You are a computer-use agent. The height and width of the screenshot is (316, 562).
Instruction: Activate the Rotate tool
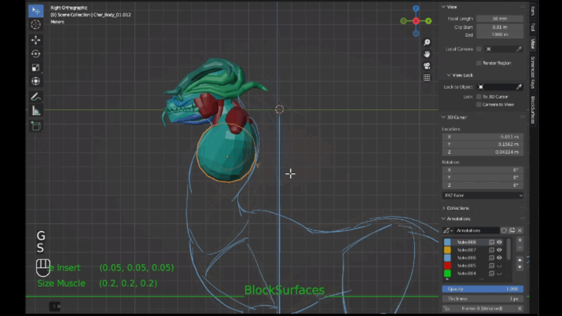35,54
